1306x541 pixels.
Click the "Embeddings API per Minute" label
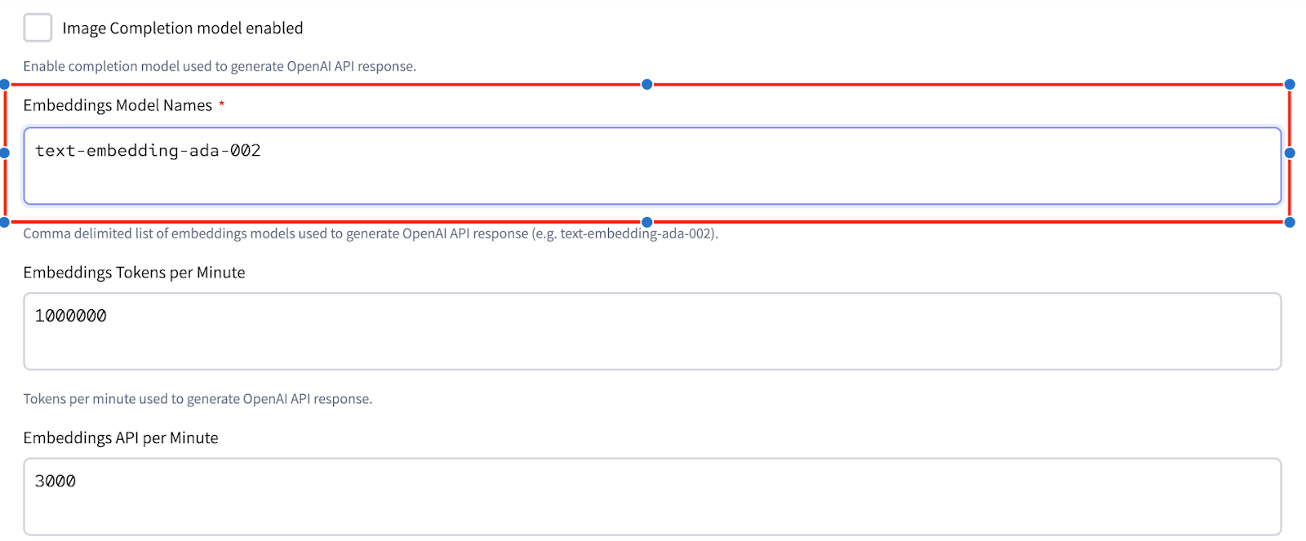[x=121, y=438]
